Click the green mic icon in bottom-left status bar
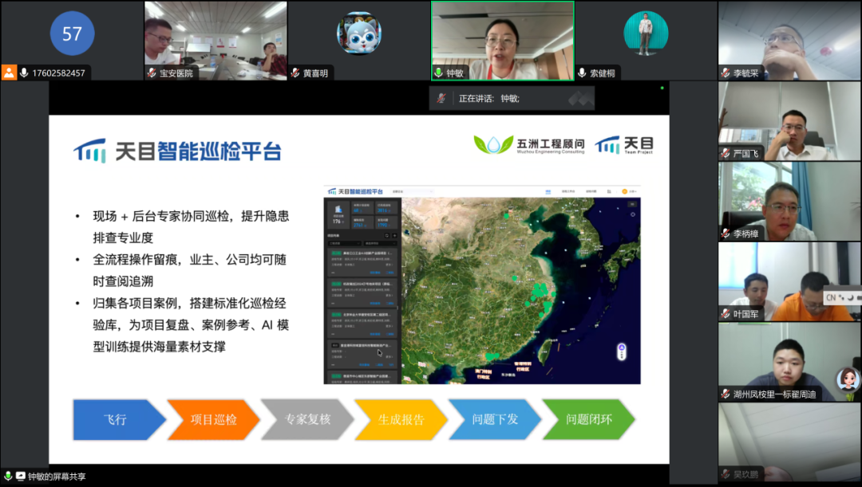 point(8,476)
